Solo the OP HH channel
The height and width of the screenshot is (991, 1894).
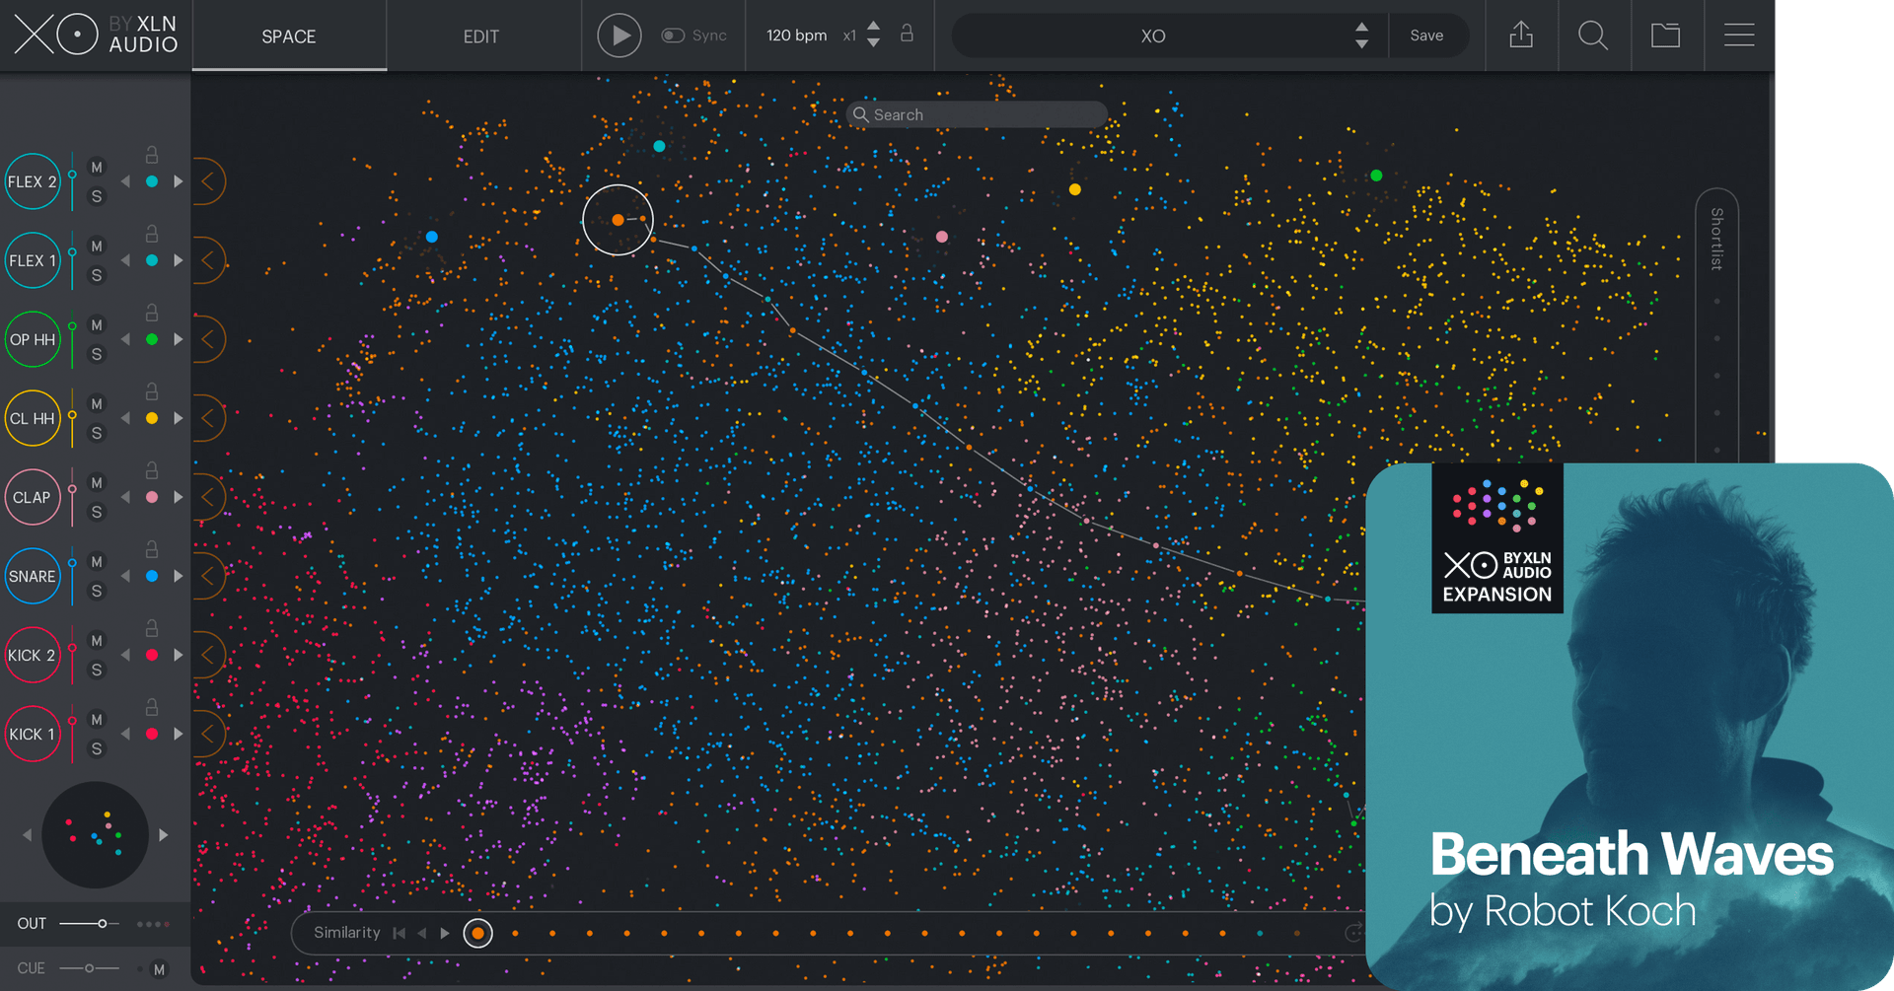pyautogui.click(x=97, y=354)
